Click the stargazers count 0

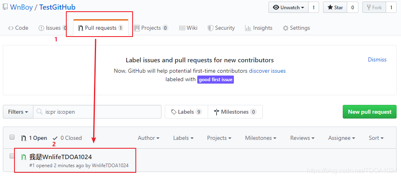(x=353, y=7)
